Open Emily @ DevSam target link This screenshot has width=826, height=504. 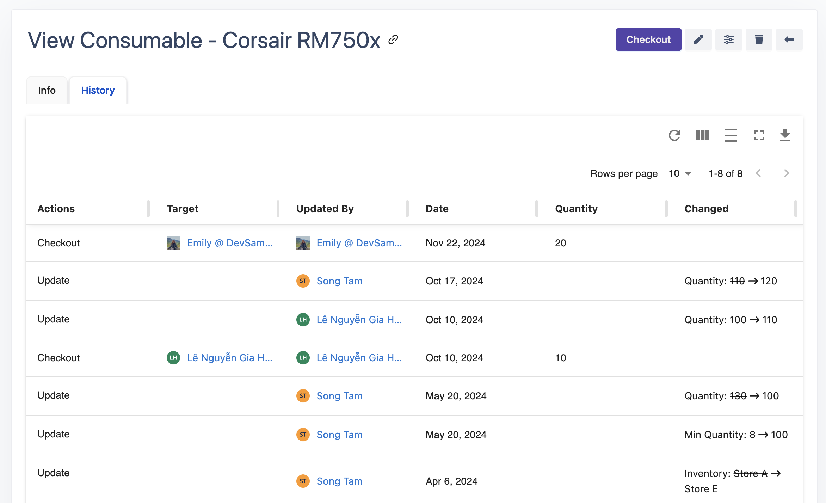[229, 243]
